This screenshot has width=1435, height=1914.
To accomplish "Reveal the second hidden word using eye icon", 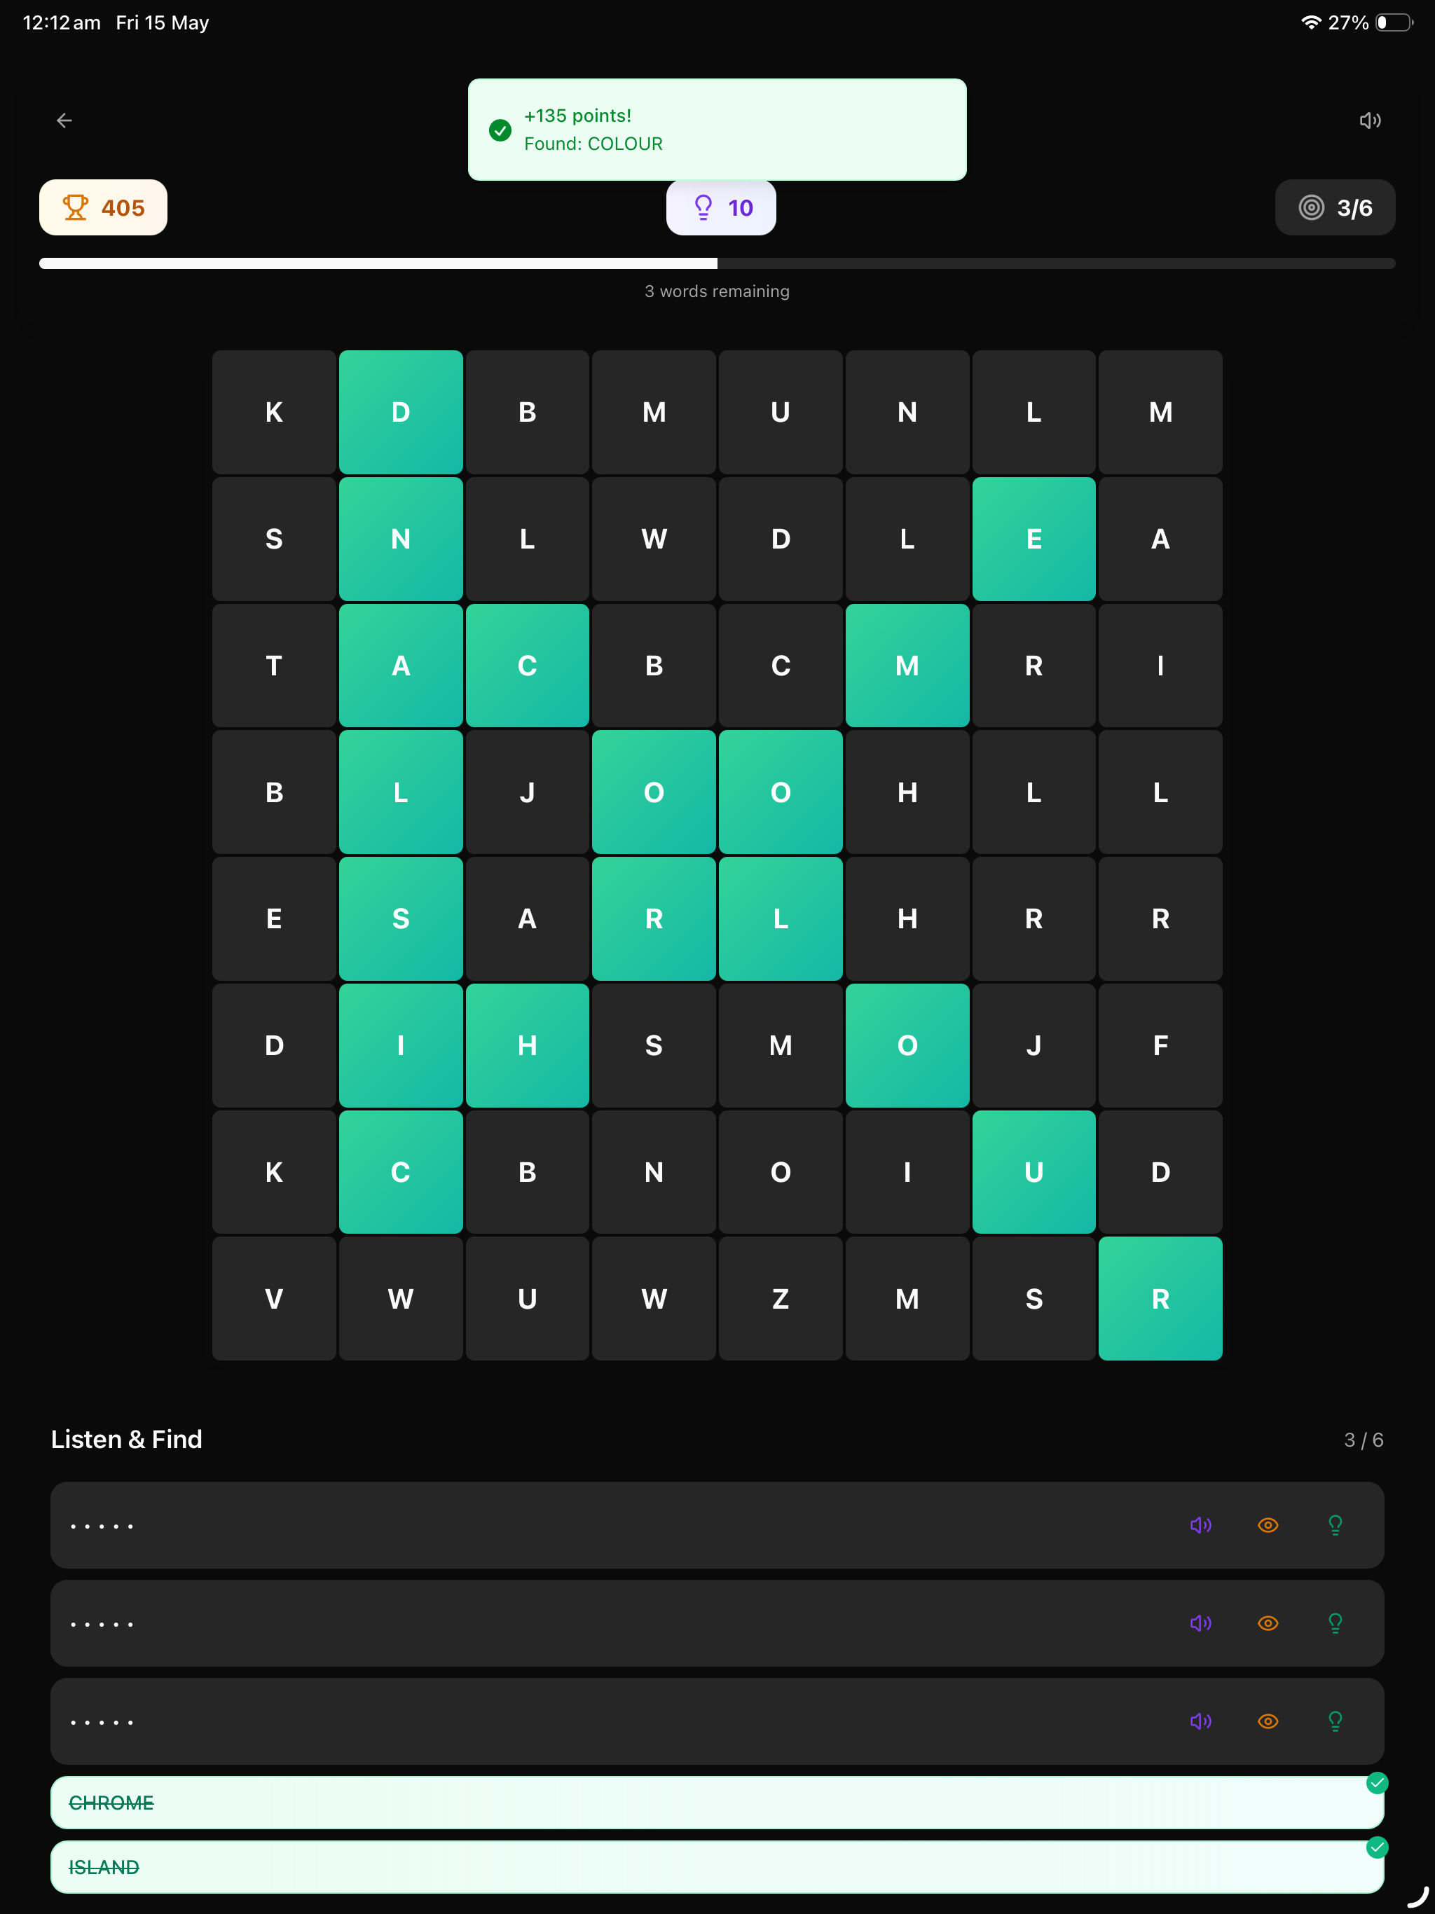I will pyautogui.click(x=1268, y=1623).
